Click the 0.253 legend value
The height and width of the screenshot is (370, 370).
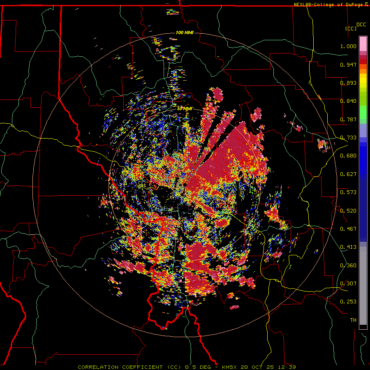(348, 302)
